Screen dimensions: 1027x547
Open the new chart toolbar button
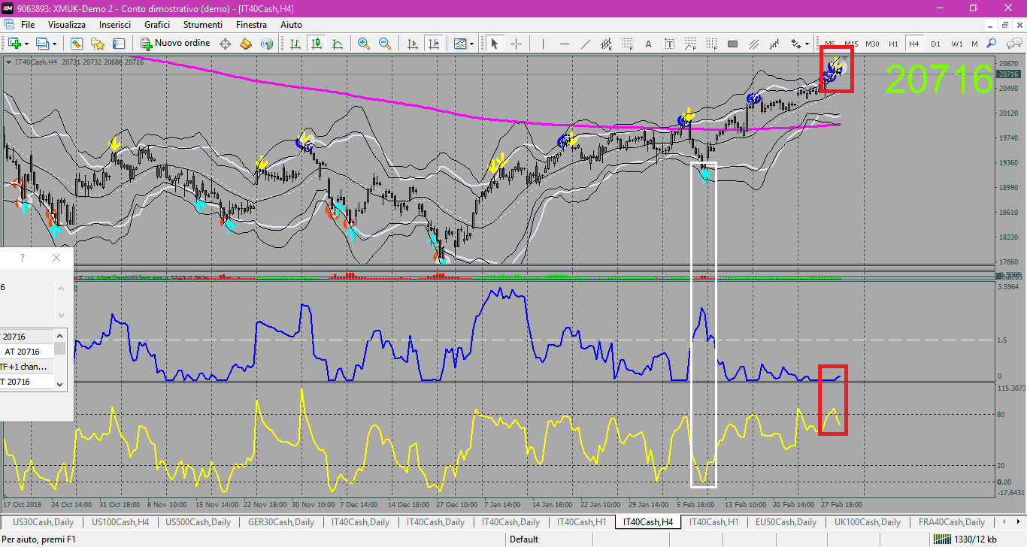(x=14, y=44)
